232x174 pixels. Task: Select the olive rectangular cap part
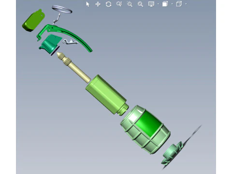(33, 20)
